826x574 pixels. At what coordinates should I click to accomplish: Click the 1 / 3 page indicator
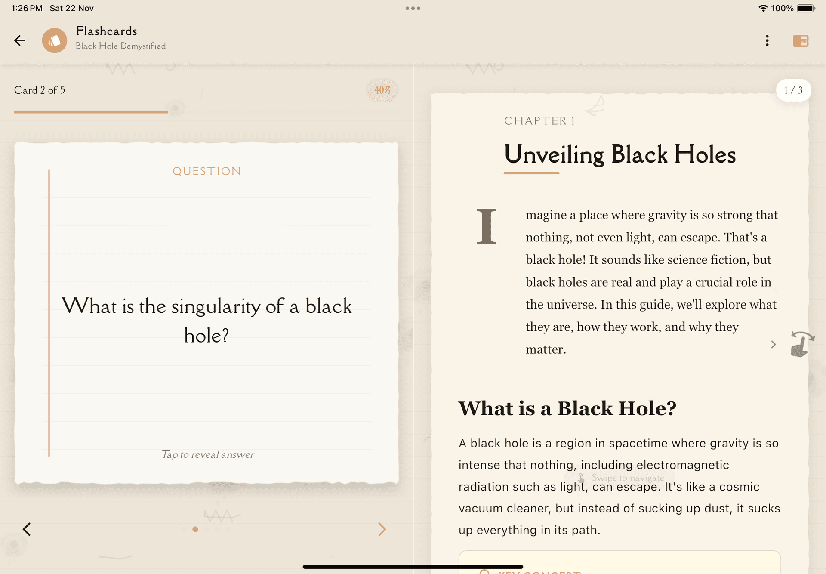(x=793, y=90)
